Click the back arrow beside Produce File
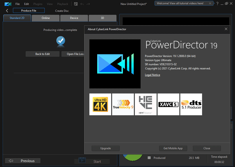This screenshot has height=167, width=235. point(7,11)
